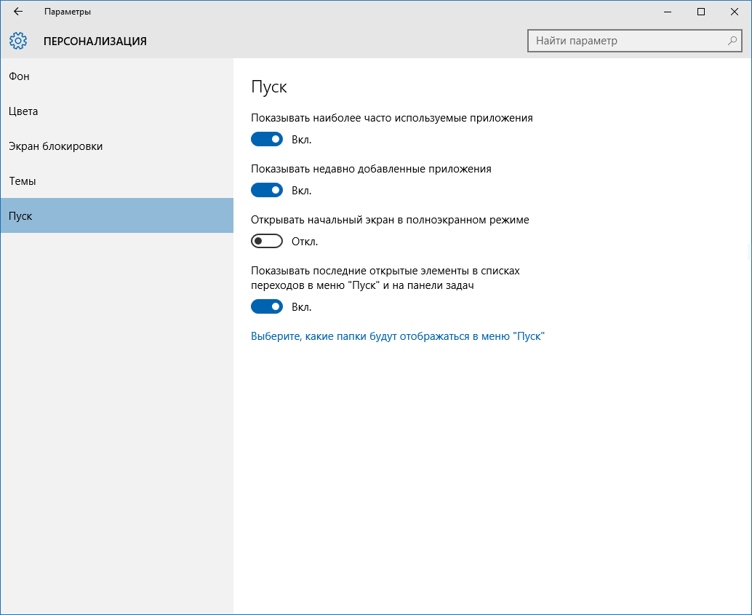This screenshot has height=615, width=752.
Task: Disable showing most used apps toggle
Action: pos(266,139)
